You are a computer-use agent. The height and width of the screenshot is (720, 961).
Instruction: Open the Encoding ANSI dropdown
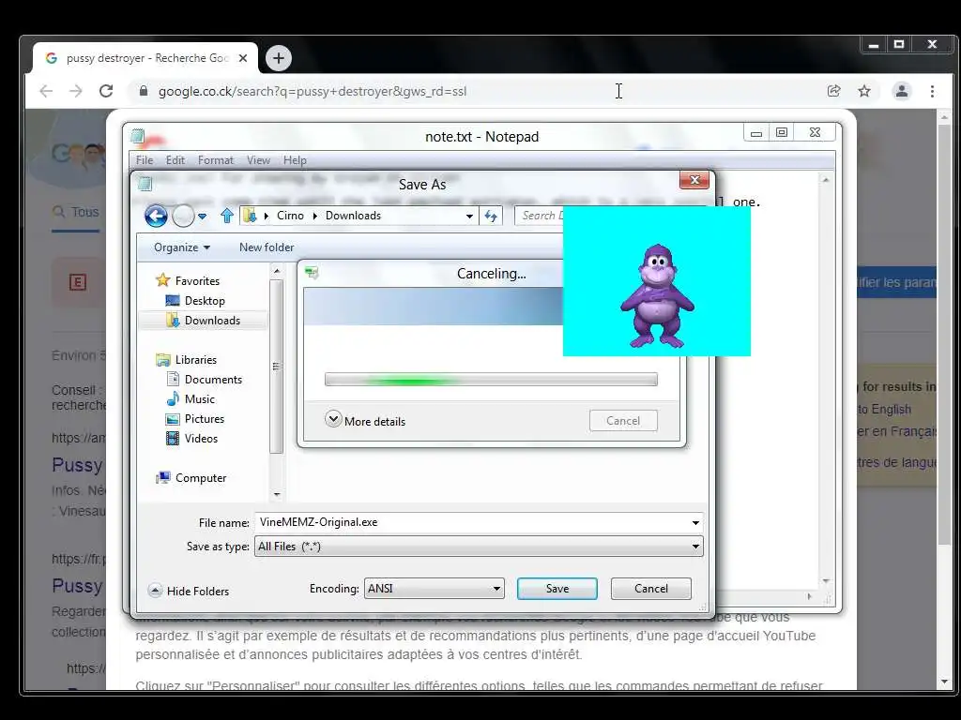[434, 589]
